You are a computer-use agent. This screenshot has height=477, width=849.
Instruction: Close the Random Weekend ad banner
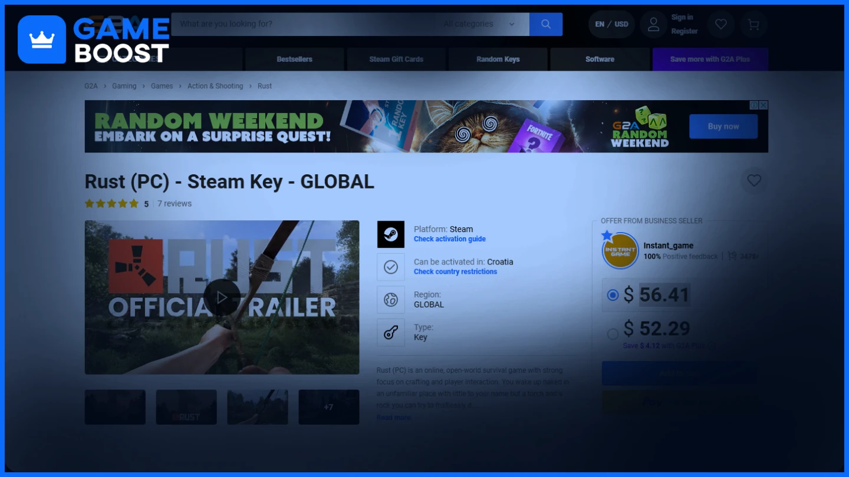click(764, 105)
